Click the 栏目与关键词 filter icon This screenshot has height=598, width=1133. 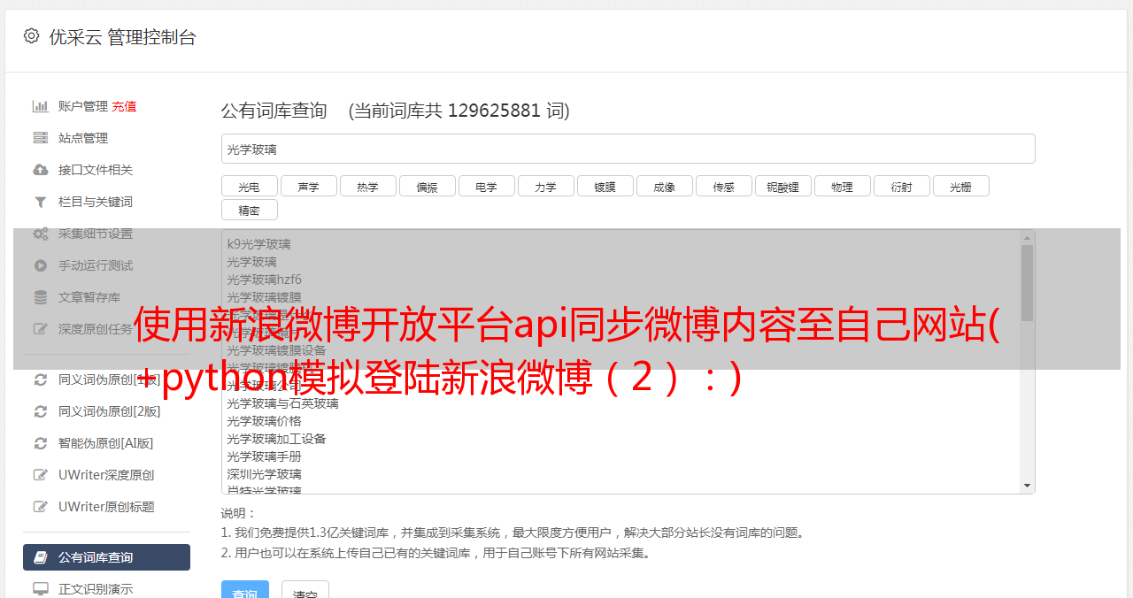tap(41, 202)
